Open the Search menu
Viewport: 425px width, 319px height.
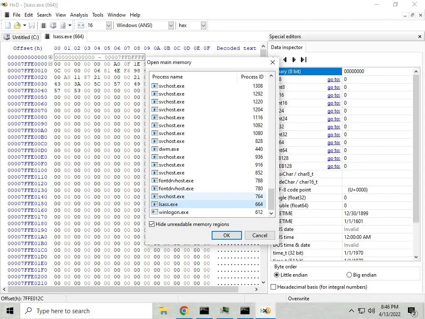[x=44, y=15]
